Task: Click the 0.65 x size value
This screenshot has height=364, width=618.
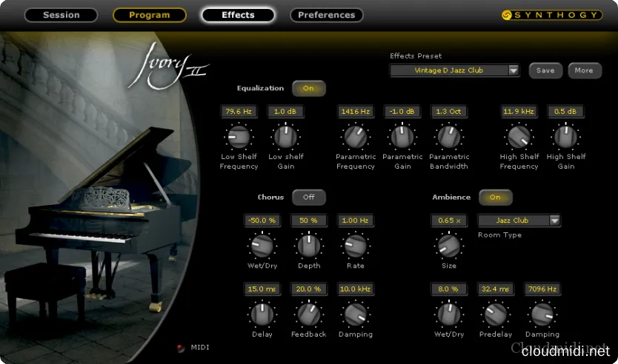Action: [x=449, y=220]
